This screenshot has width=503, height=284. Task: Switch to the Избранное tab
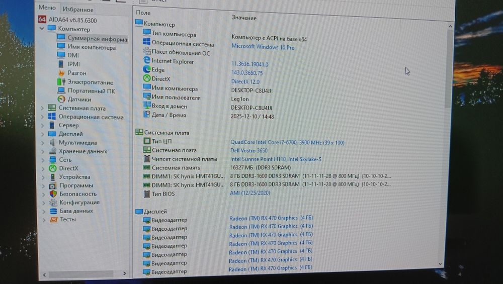[x=78, y=9]
